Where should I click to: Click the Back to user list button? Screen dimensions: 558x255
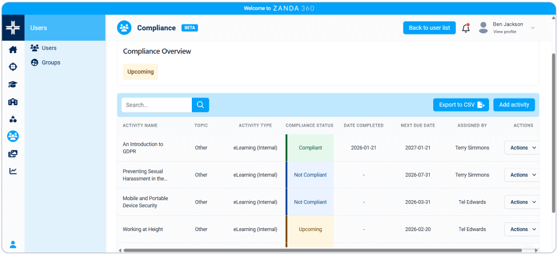(x=429, y=28)
